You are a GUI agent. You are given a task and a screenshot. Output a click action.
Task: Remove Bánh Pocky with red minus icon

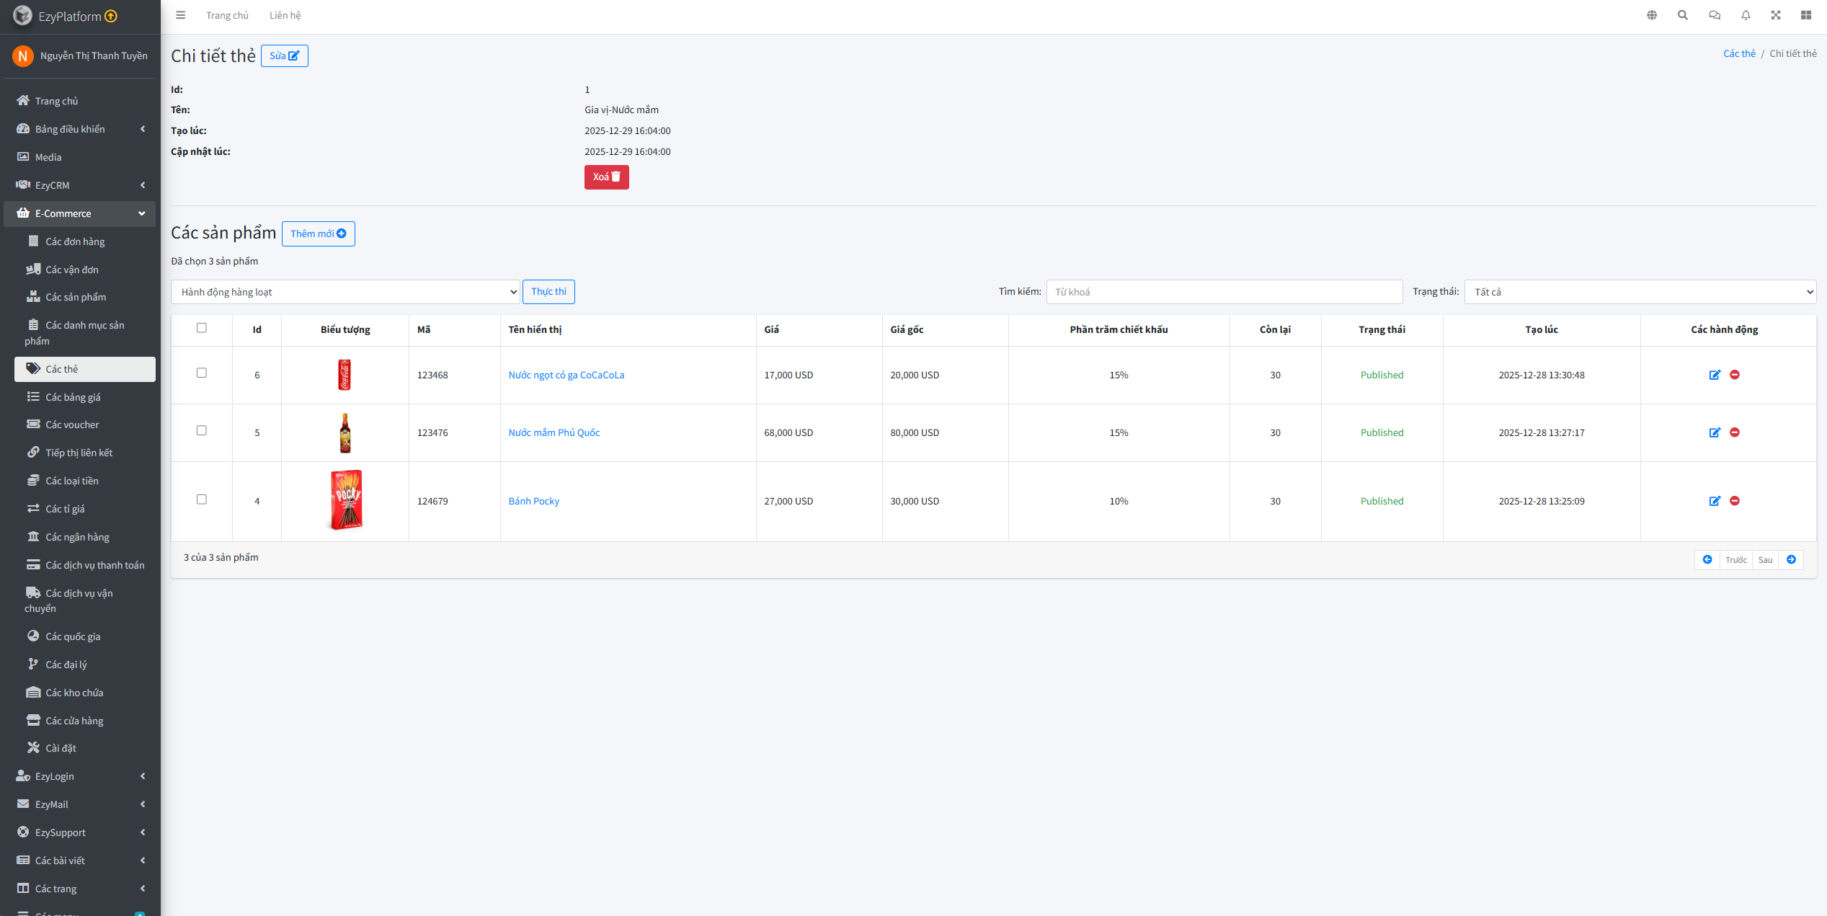(x=1735, y=501)
